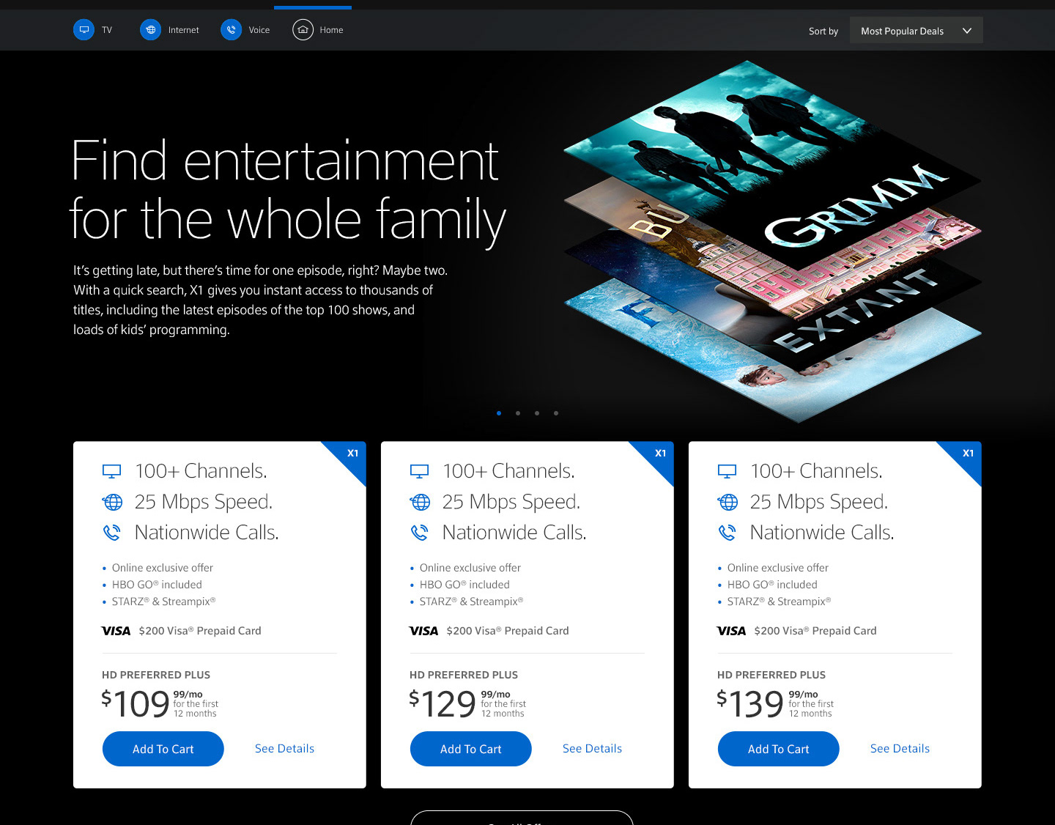Click 'Online exclusive offer' in $109 card

coord(163,568)
